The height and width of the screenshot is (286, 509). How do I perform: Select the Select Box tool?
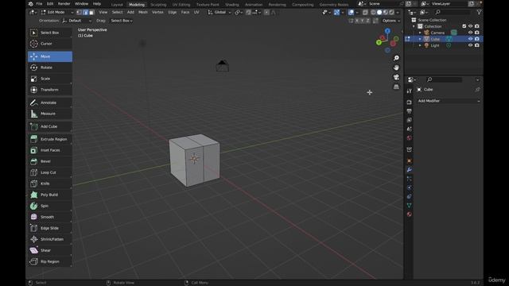coord(49,33)
